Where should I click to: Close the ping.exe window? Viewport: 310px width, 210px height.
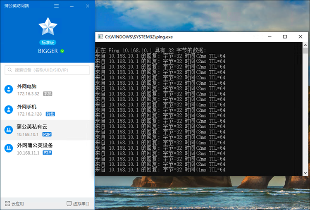[300, 37]
